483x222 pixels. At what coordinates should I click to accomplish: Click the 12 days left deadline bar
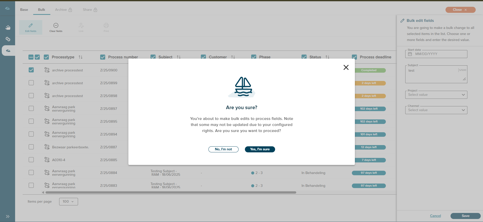[369, 147]
